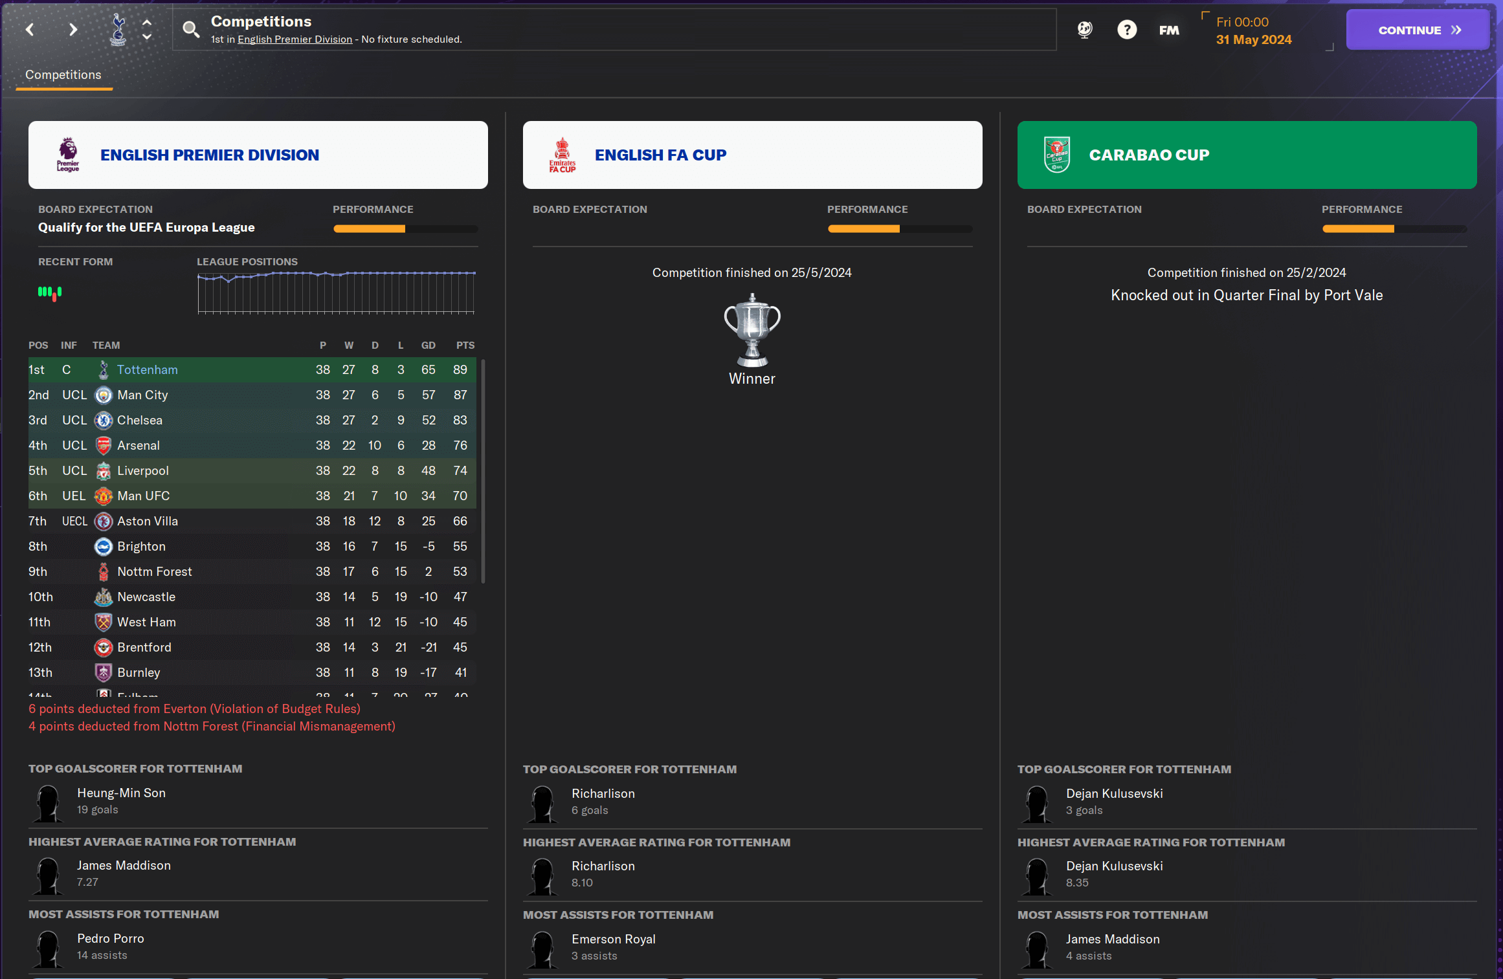Image resolution: width=1503 pixels, height=979 pixels.
Task: Click the forward navigation arrow
Action: (x=73, y=30)
